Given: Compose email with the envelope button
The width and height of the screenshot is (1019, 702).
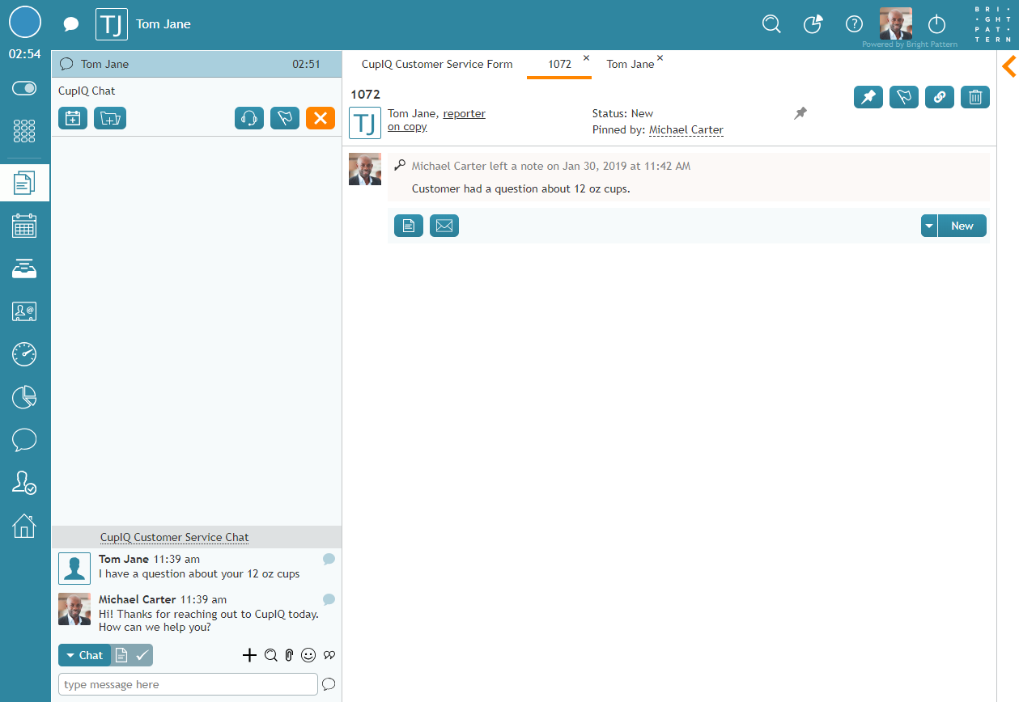Looking at the screenshot, I should point(444,226).
